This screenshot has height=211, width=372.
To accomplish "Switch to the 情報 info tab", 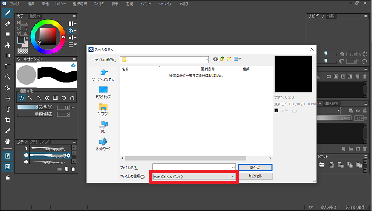I will coord(331,16).
